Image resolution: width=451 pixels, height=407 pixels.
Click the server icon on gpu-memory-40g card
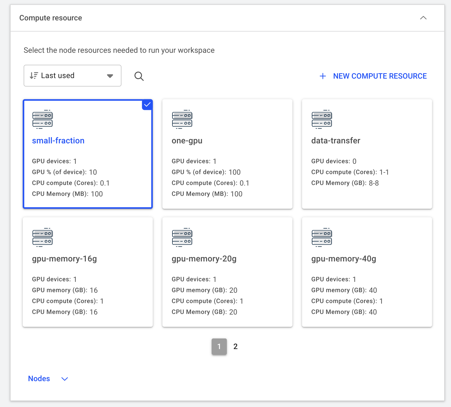[322, 237]
